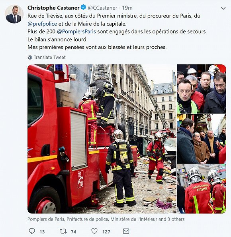Open the direct message envelope icon
The image size is (231, 237).
click(126, 231)
